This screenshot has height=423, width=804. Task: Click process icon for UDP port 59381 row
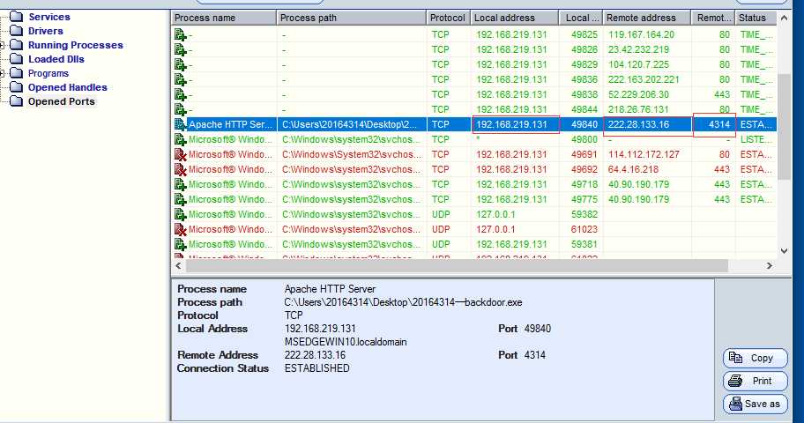180,244
